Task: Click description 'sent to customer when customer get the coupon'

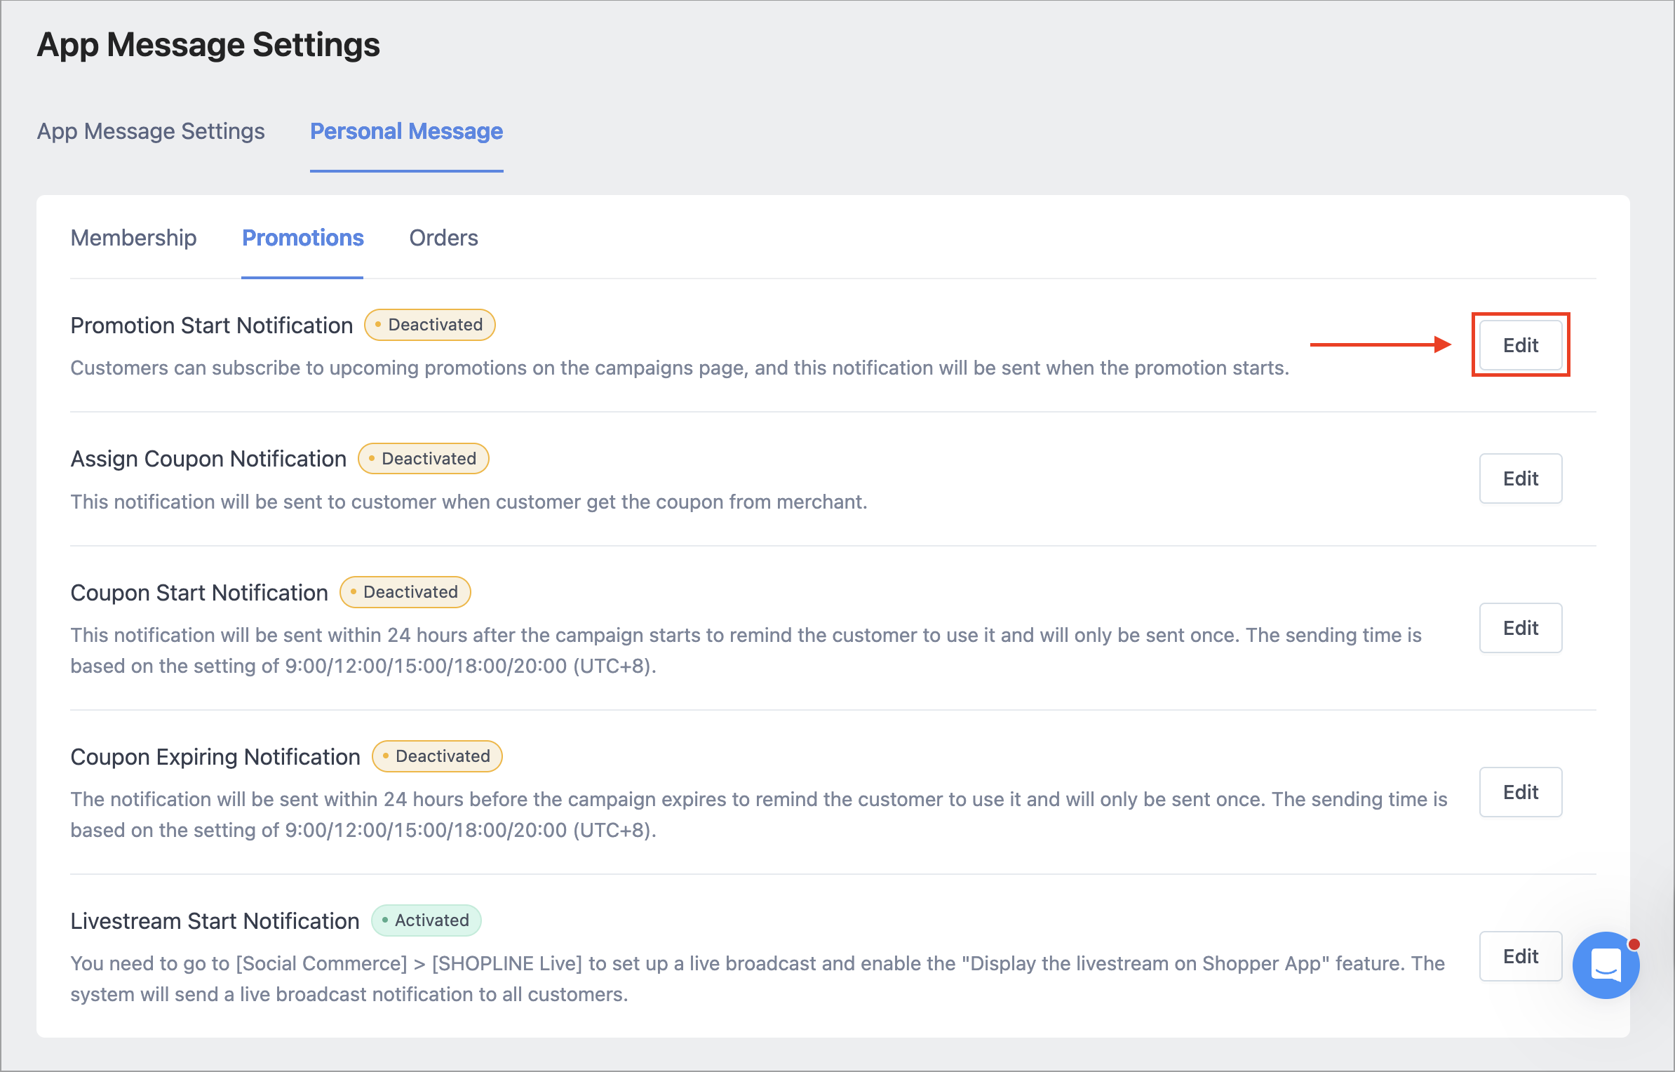Action: pyautogui.click(x=469, y=502)
